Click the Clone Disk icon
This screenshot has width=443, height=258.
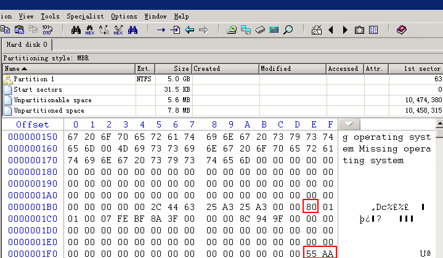(246, 30)
